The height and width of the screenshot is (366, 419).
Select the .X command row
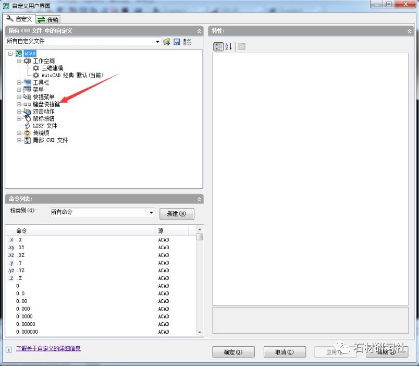click(x=101, y=240)
